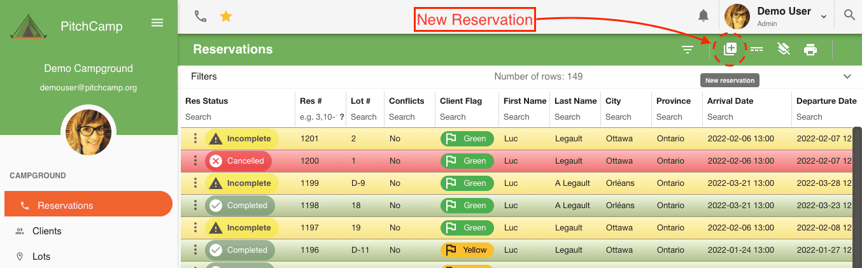Open Reservations in the sidebar
The height and width of the screenshot is (268, 862).
(88, 205)
